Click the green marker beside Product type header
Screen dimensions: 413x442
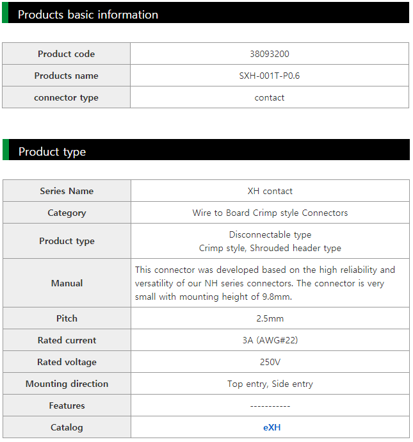coord(6,150)
